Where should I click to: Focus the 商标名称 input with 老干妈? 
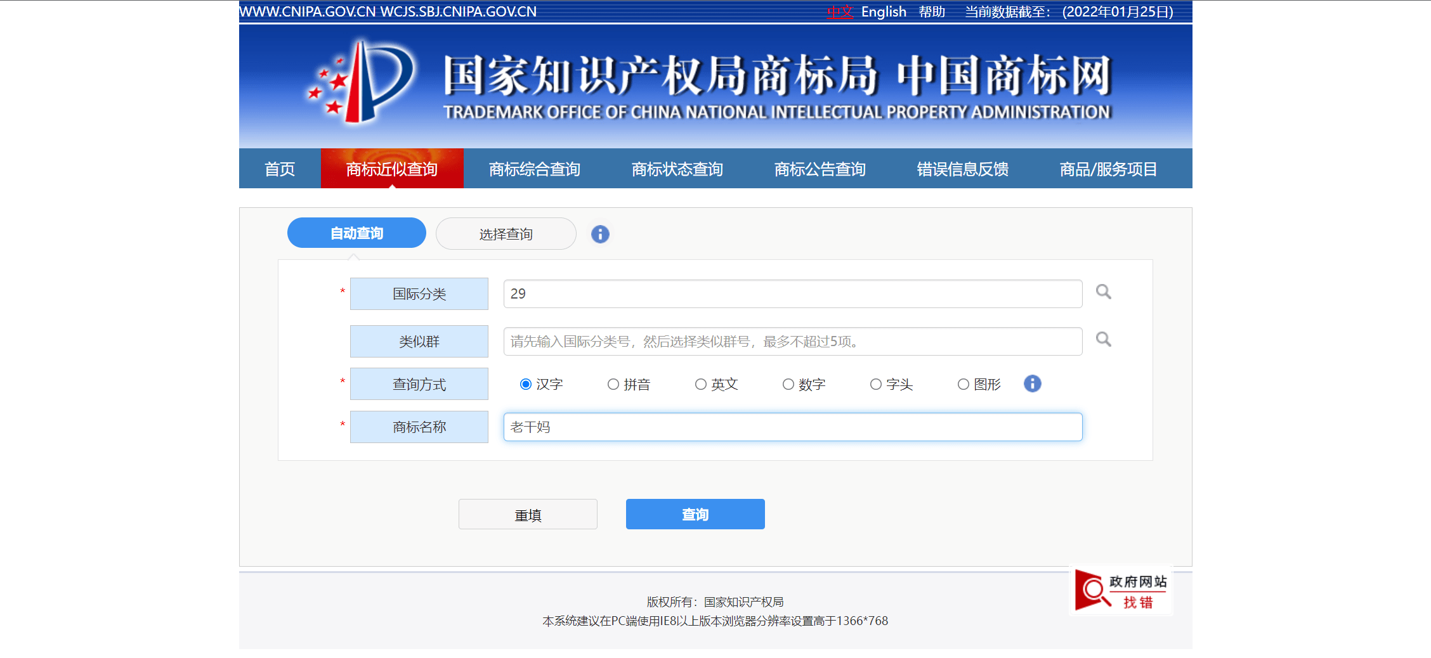793,427
